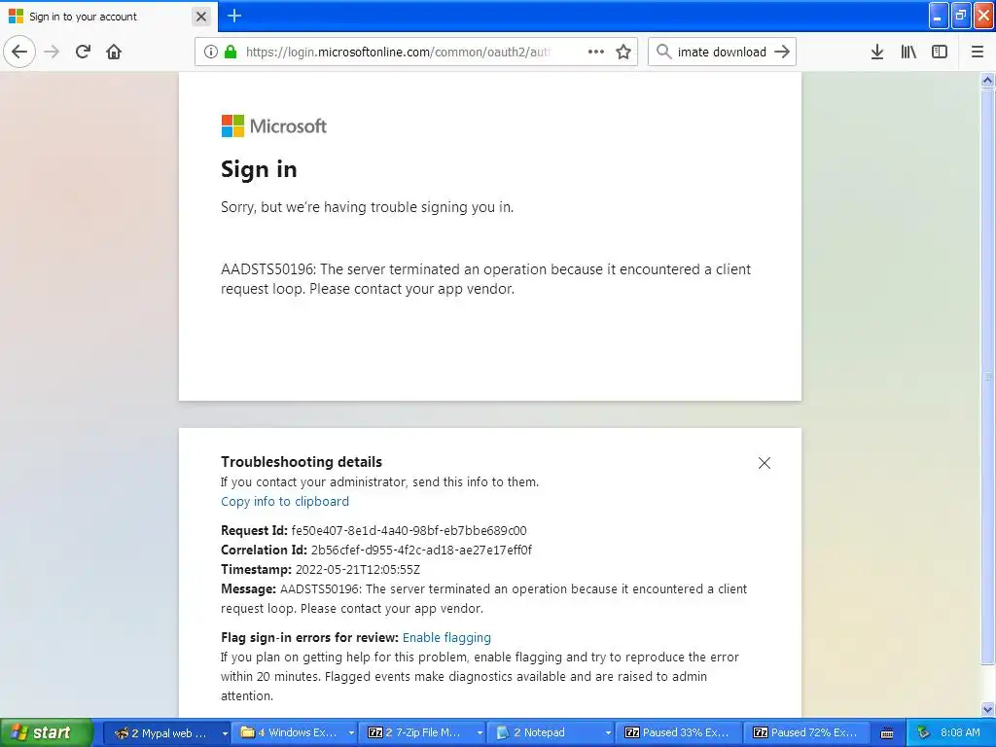Open page actions three-dot menu
This screenshot has height=747, width=996.
tap(596, 52)
